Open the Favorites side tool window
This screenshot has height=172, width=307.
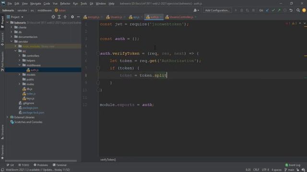coord(2,152)
